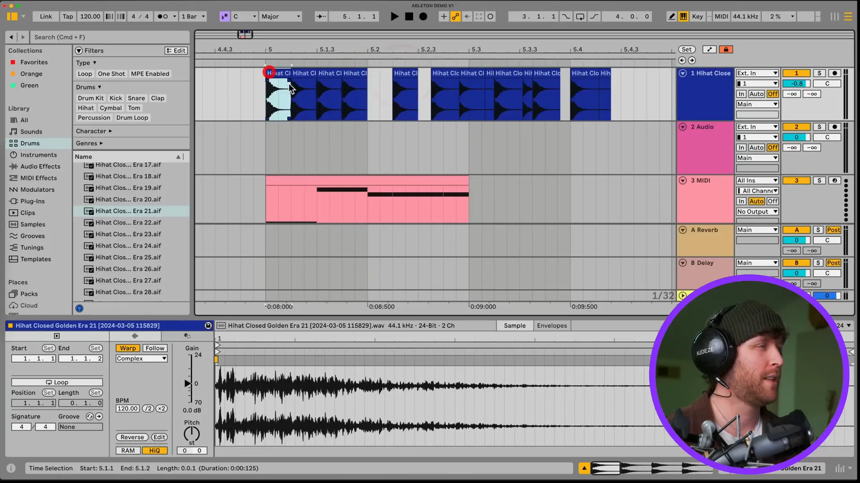
Task: Tap the Tap tempo button
Action: pos(68,17)
